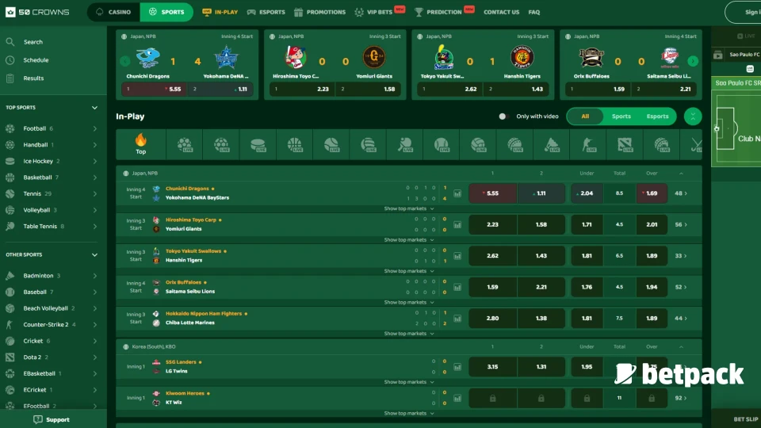Select the Top fire icon filter

pos(140,143)
